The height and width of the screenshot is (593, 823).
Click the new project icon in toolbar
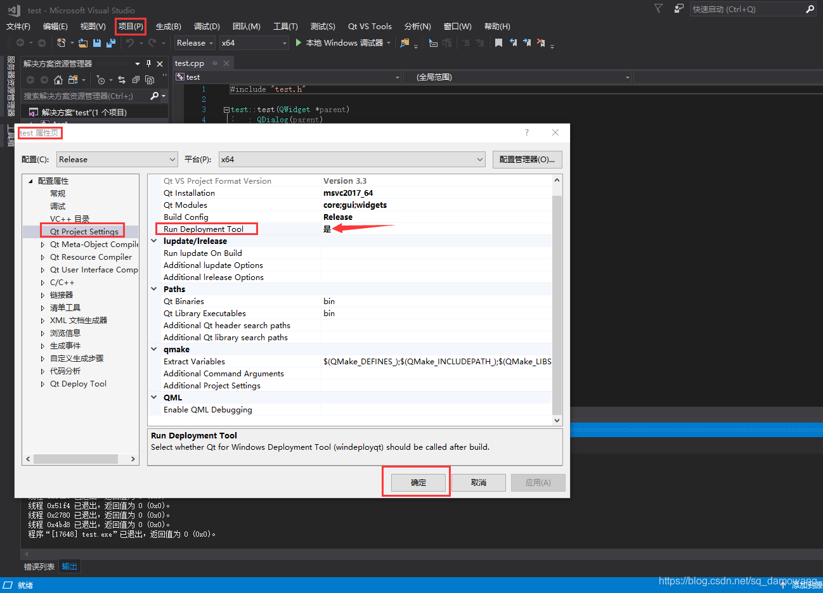click(x=61, y=42)
